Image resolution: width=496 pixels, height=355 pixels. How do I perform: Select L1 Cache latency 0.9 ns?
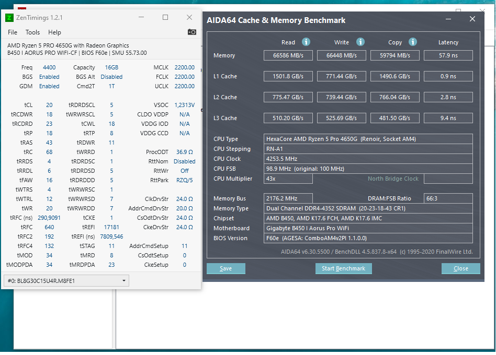point(448,76)
